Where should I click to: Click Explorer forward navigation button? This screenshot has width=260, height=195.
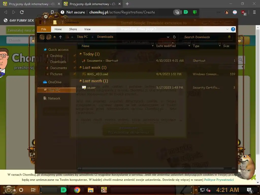pyautogui.click(x=49, y=37)
